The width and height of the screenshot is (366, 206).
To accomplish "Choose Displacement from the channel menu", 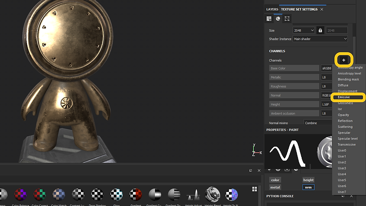I will 347,91.
